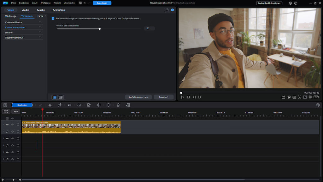Click the scissors split tool in timeline toolbar
The height and width of the screenshot is (182, 323).
pyautogui.click(x=50, y=105)
